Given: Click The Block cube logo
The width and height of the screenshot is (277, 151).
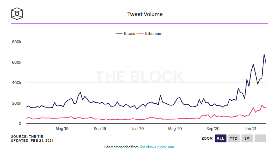Looking at the screenshot, I should point(17,14).
